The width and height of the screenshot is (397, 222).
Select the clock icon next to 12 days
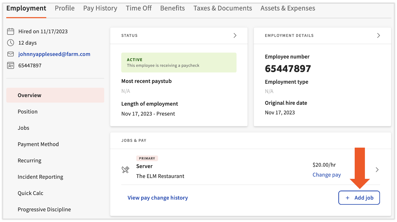coord(11,43)
